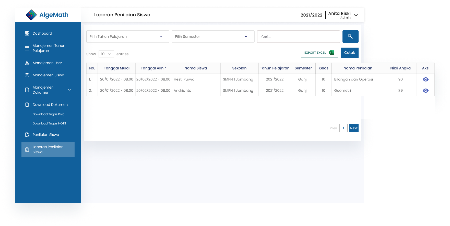Click the Manajemen Siswa graduate icon
The width and height of the screenshot is (450, 226).
tap(27, 75)
